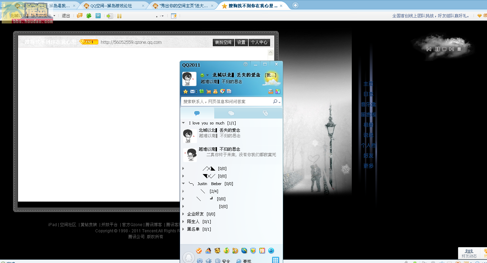Viewport: 487px width, 263px height.
Task: Click the green clover icon in QQ panel
Action: click(201, 91)
